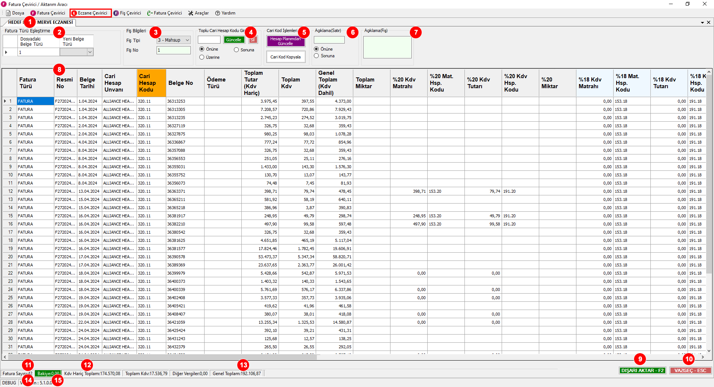714x387 pixels.
Task: Click the Belge No column header
Action: coord(185,83)
